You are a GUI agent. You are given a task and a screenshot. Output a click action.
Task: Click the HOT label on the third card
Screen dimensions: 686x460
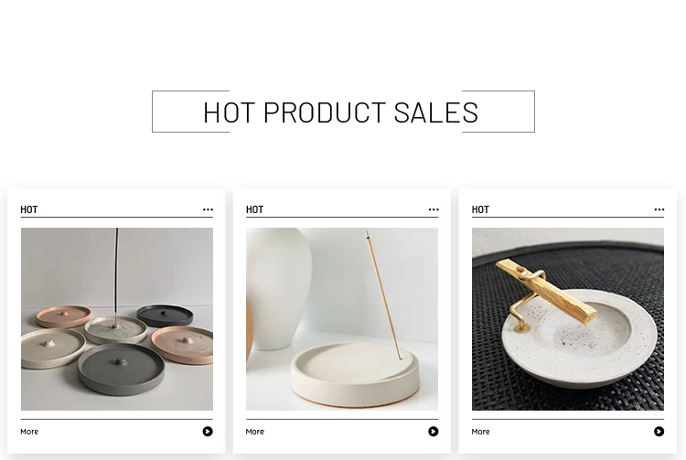click(480, 210)
